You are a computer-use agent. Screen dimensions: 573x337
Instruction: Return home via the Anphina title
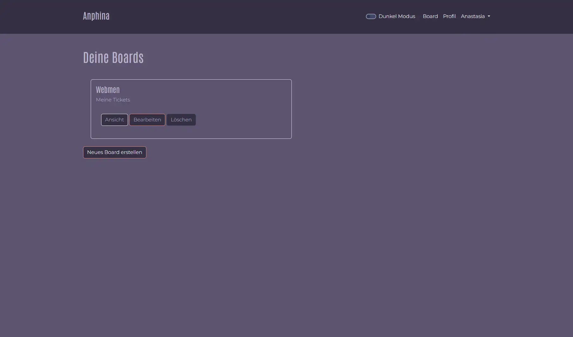[96, 16]
